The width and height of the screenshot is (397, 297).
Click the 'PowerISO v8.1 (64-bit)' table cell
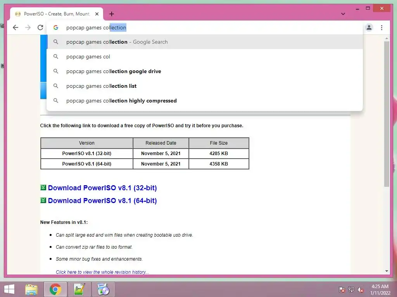point(87,164)
